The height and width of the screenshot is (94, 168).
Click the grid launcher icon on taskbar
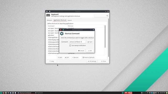[8, 93]
